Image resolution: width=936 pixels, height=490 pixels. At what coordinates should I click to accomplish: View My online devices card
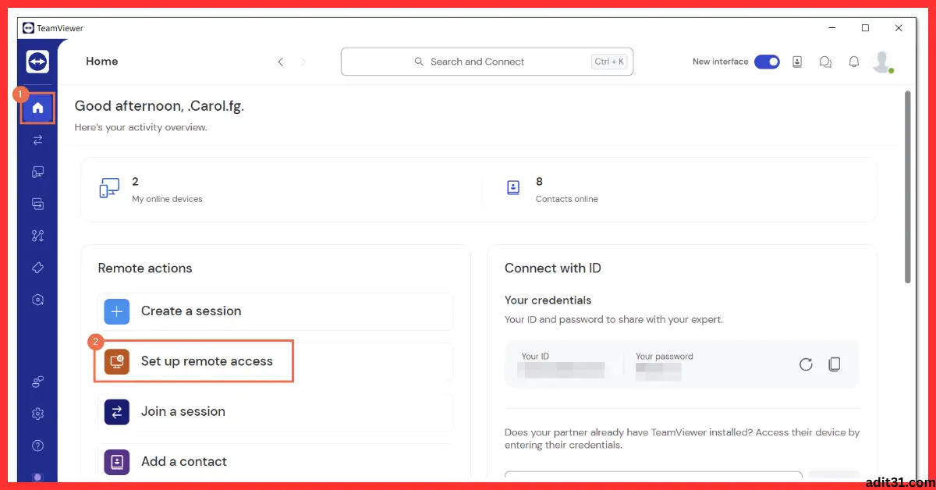click(282, 190)
